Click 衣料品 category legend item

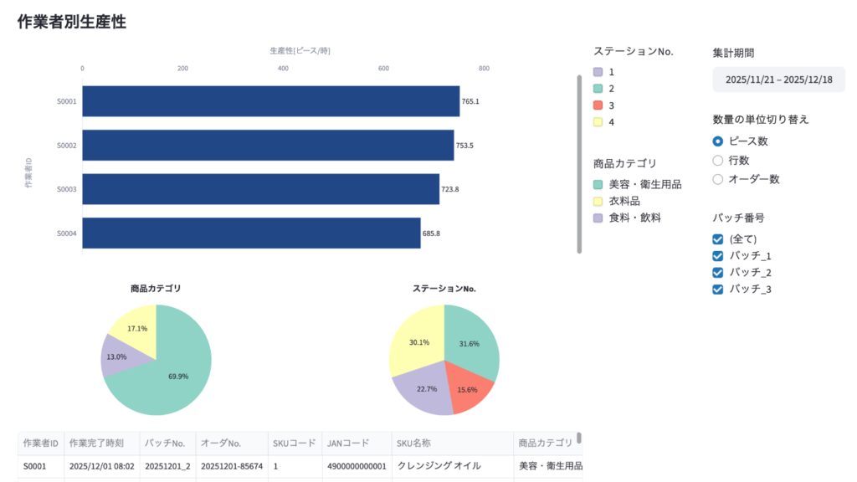click(x=625, y=201)
